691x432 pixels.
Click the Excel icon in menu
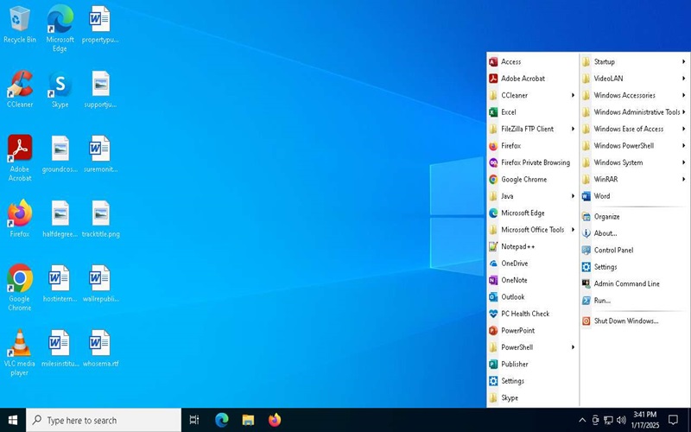493,112
